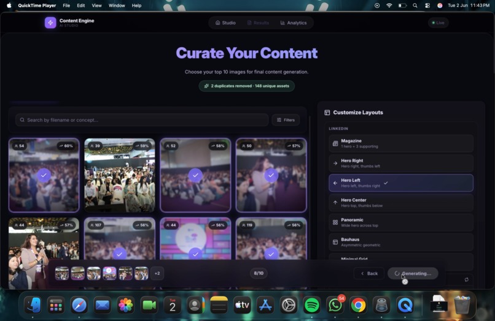The image size is (495, 321).
Task: Click the 8/10 selection counter
Action: (259, 273)
